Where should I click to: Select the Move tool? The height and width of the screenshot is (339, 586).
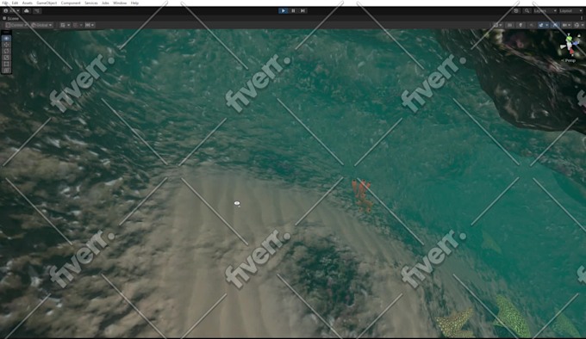coord(6,45)
